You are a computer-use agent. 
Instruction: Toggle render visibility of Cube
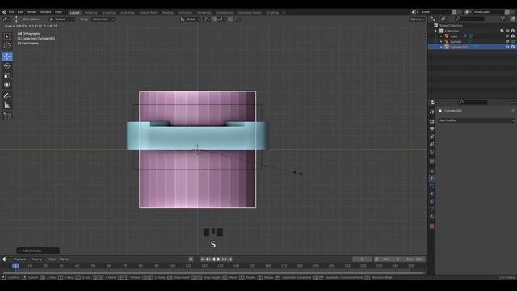[x=513, y=36]
